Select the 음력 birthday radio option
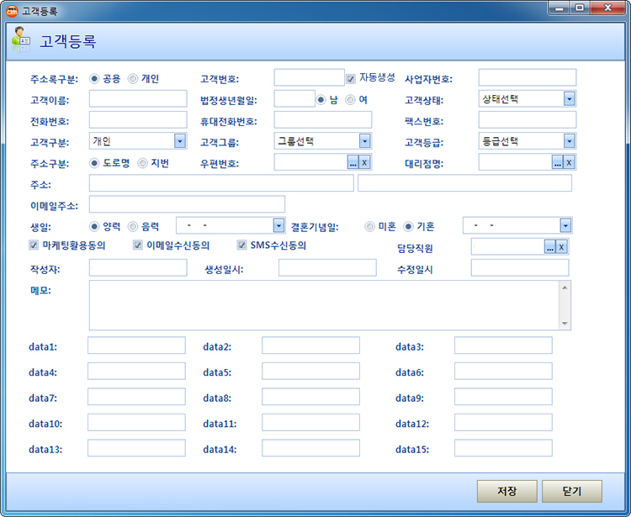 click(133, 226)
